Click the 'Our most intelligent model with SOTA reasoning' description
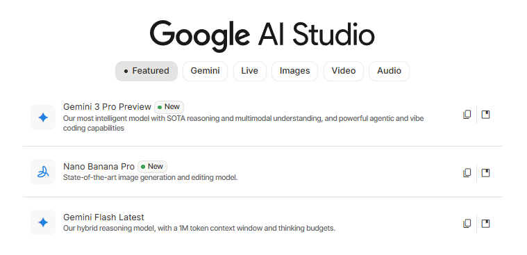 pos(243,123)
